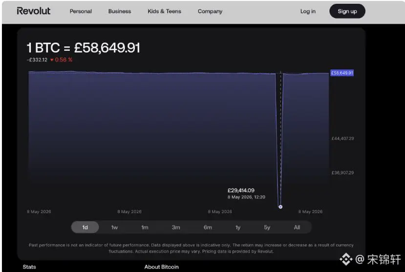Click the About Bitcoin heading

[x=161, y=267]
